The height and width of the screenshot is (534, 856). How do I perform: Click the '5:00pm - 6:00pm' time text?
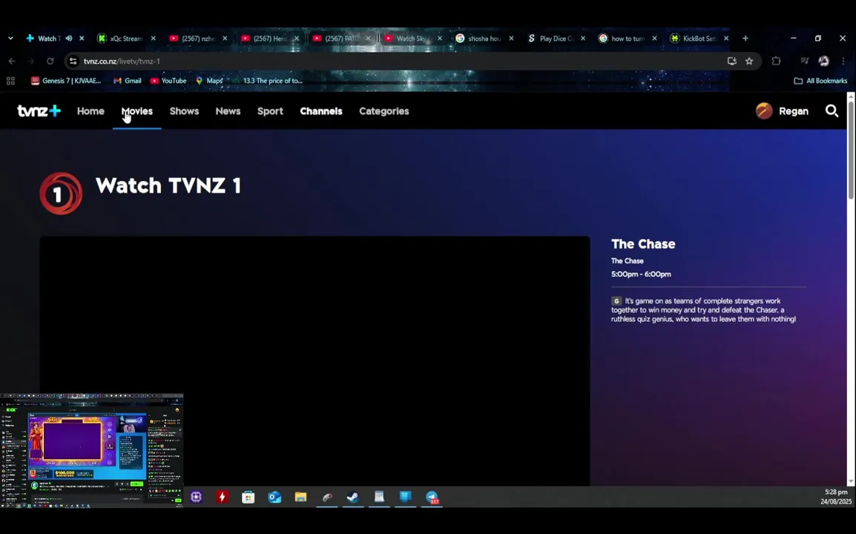641,274
